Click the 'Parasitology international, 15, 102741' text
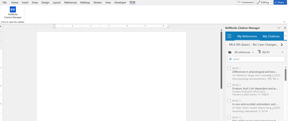The width and height of the screenshot is (289, 121). point(250,111)
